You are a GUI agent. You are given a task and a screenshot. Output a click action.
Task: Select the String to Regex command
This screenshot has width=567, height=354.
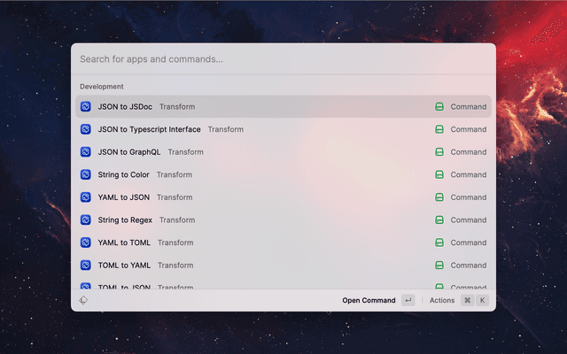click(x=266, y=219)
